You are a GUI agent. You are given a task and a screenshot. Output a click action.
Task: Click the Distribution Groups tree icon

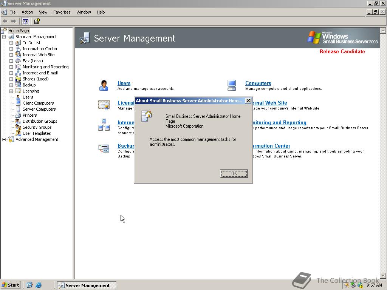pyautogui.click(x=18, y=121)
